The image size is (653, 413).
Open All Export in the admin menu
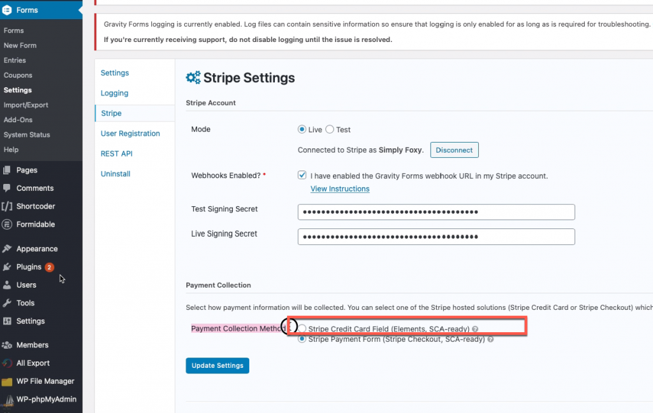click(x=33, y=363)
